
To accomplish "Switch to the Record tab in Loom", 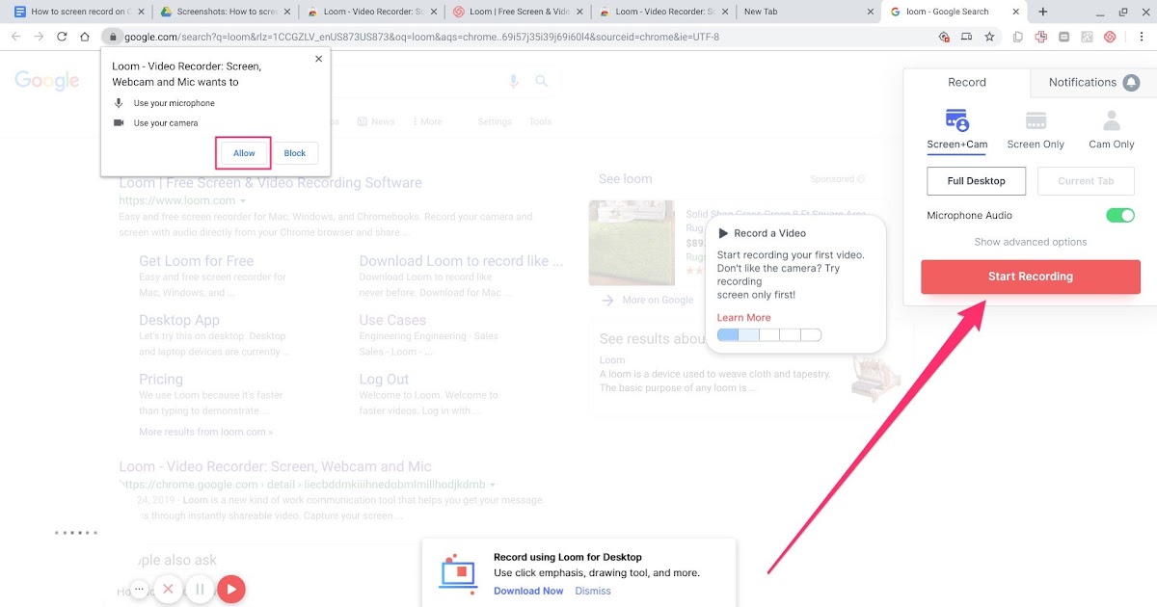I will [x=967, y=83].
